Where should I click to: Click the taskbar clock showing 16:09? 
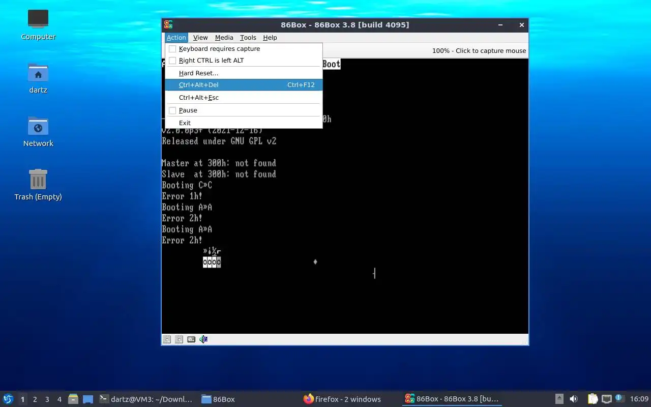tap(639, 399)
